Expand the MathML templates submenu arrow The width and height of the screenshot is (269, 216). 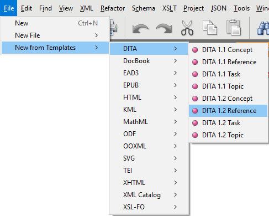176,122
